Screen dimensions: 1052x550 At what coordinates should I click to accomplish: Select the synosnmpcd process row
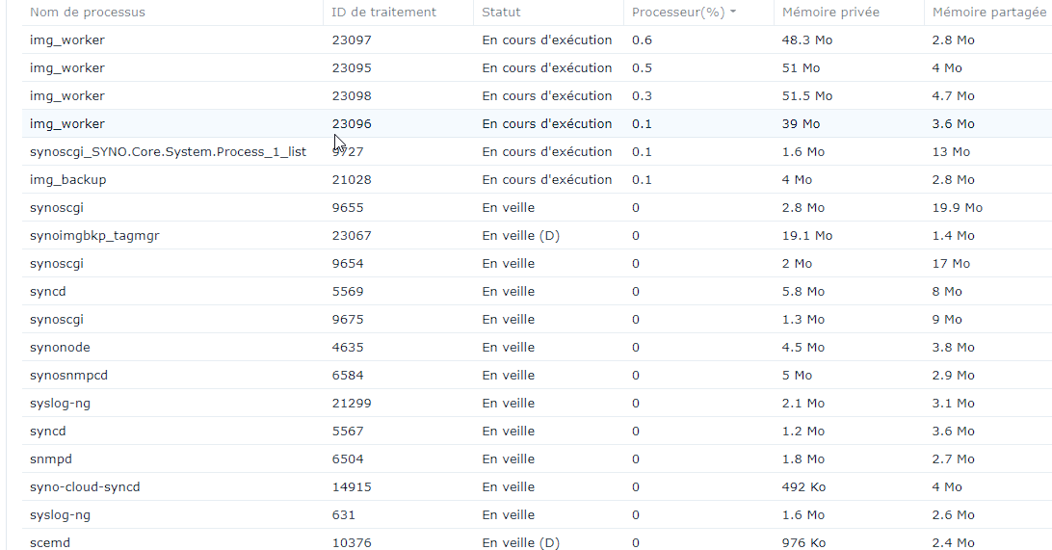click(x=537, y=375)
